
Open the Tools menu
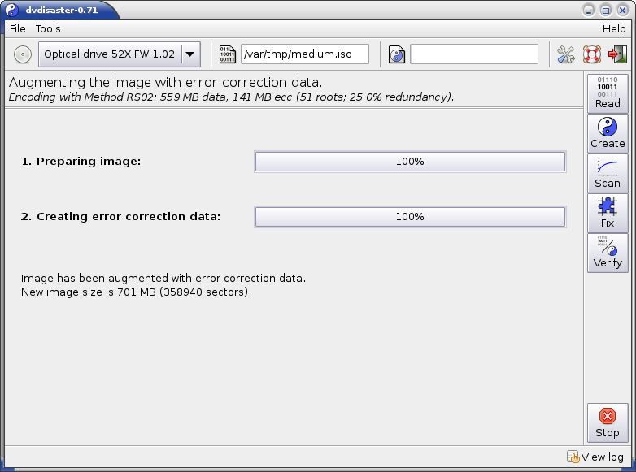[x=48, y=28]
